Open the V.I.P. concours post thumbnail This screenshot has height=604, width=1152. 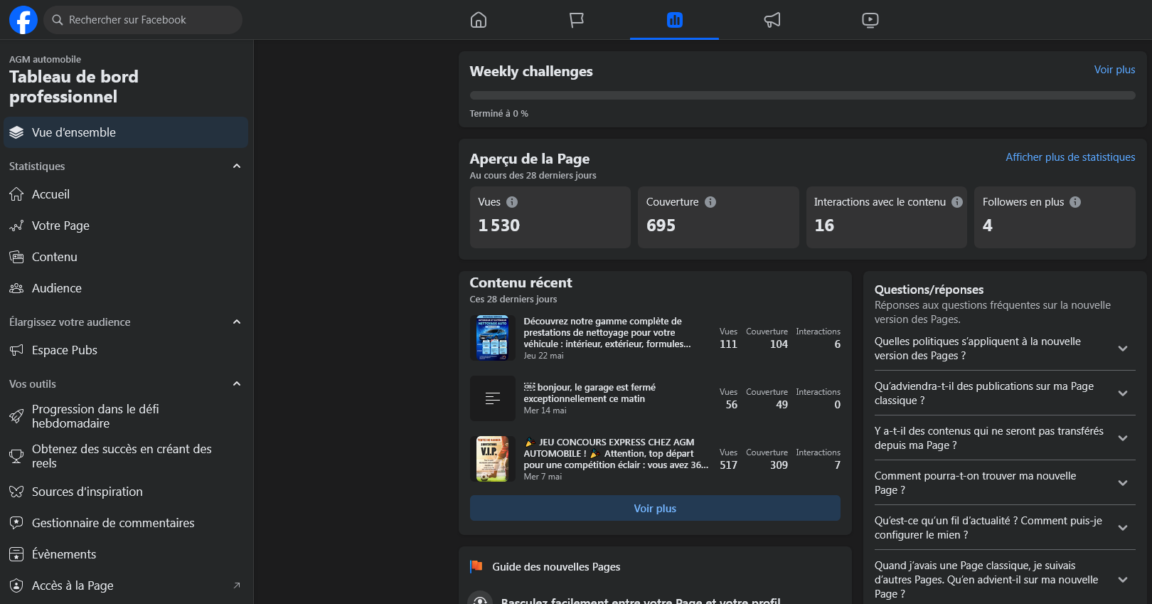[492, 459]
